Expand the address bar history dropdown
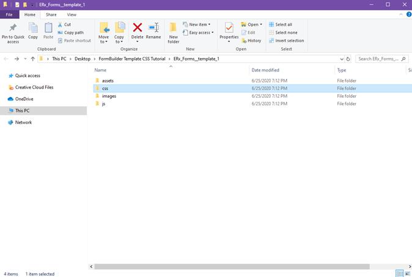 coord(341,59)
